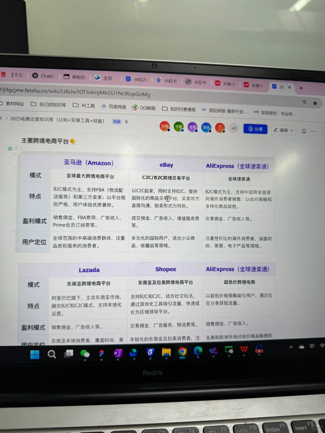Bookmark this page with the star icon
325x433 pixels.
315,103
